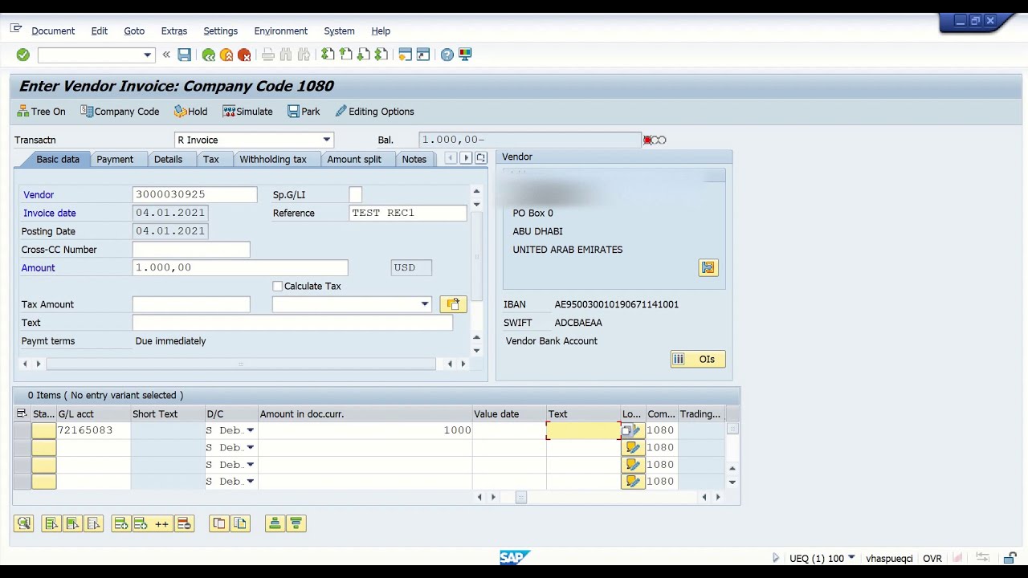Image resolution: width=1028 pixels, height=578 pixels.
Task: Click the Save diskette icon in toolbar
Action: (x=184, y=55)
